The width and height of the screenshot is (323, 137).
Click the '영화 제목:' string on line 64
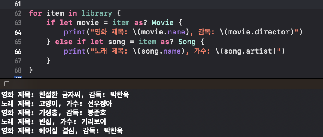click(112, 32)
